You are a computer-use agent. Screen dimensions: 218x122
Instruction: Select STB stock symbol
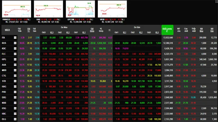tap(4, 81)
